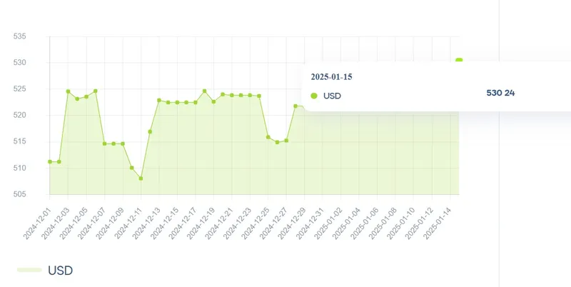571x287 pixels.
Task: Click the 2024-12-28 data point marker
Action: coord(295,106)
